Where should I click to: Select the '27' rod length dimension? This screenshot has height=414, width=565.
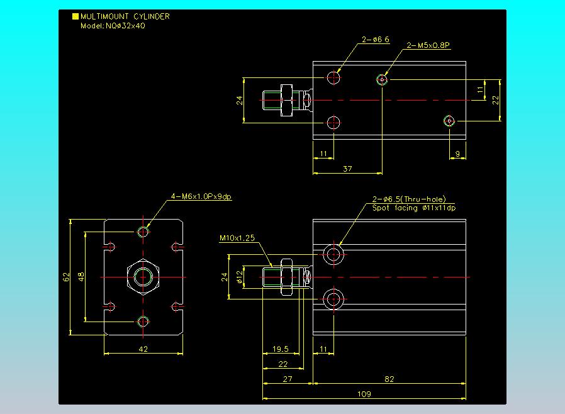click(288, 379)
